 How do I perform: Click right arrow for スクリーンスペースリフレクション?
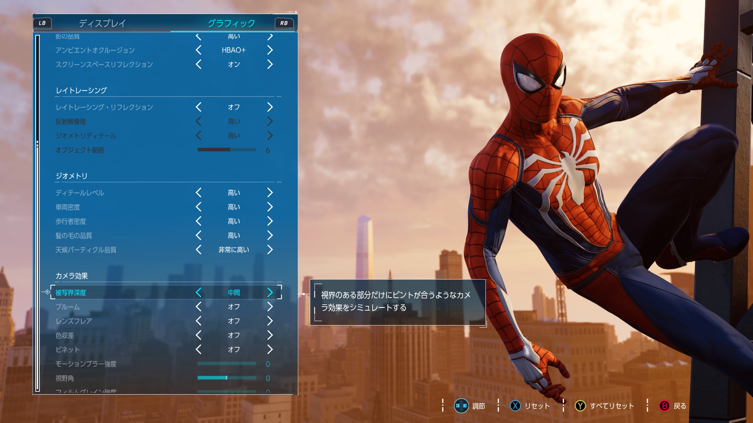pyautogui.click(x=270, y=64)
